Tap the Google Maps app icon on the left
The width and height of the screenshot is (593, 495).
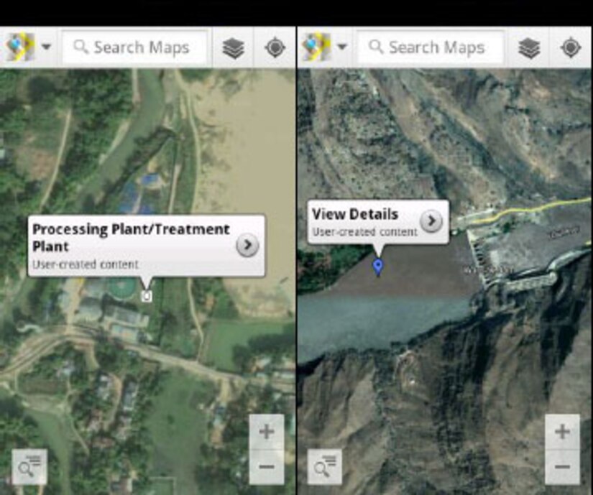tap(19, 46)
